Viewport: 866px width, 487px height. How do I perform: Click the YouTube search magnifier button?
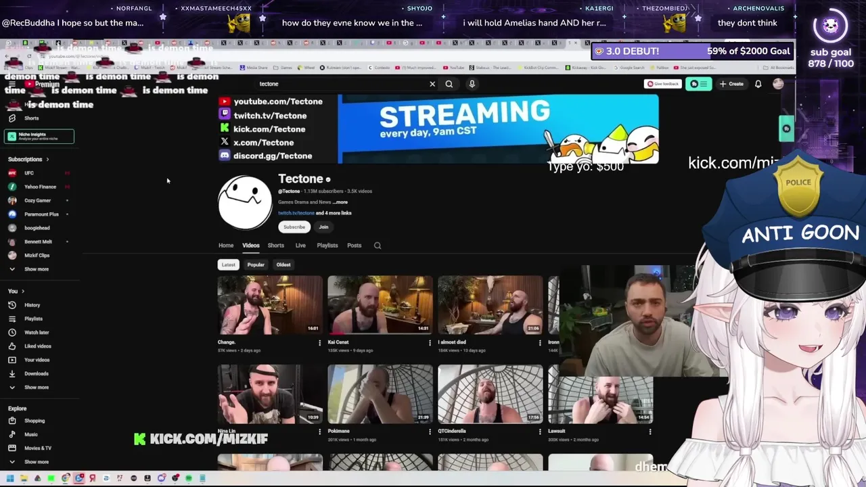pyautogui.click(x=449, y=84)
